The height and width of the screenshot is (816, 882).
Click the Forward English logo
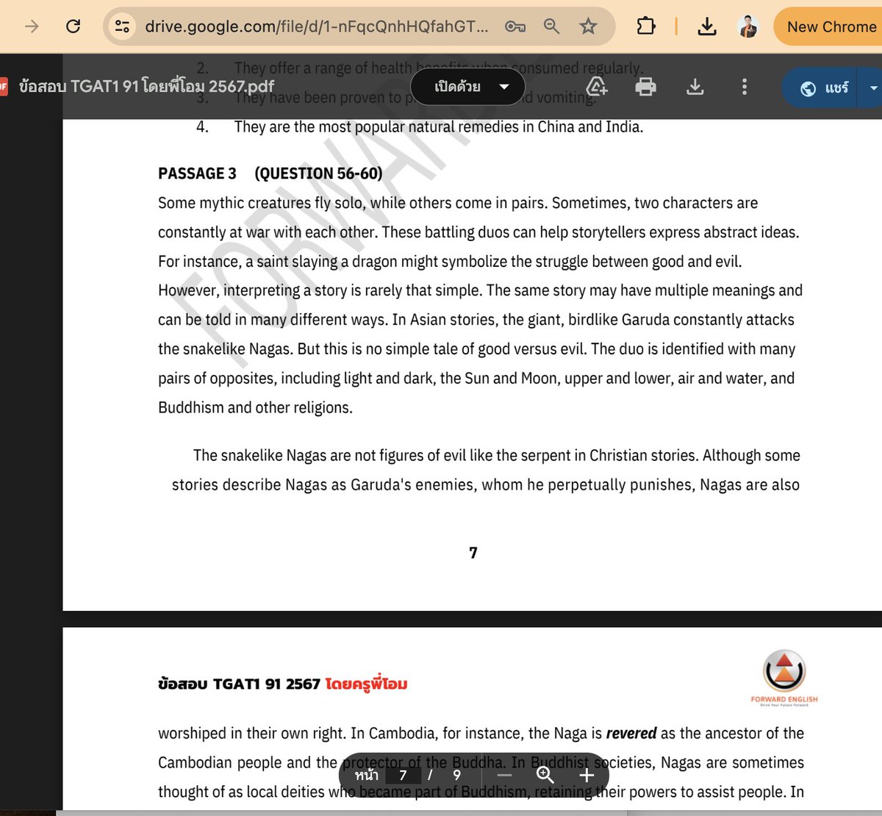[784, 679]
